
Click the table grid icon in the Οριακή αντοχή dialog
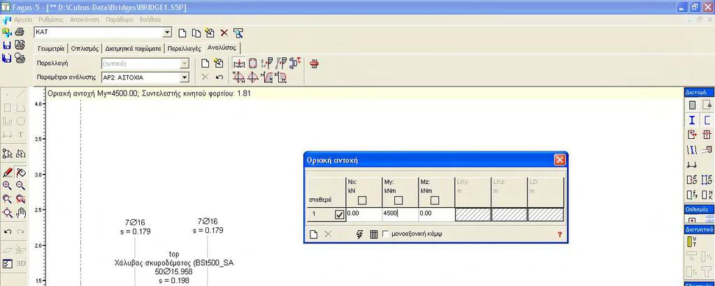click(x=374, y=234)
